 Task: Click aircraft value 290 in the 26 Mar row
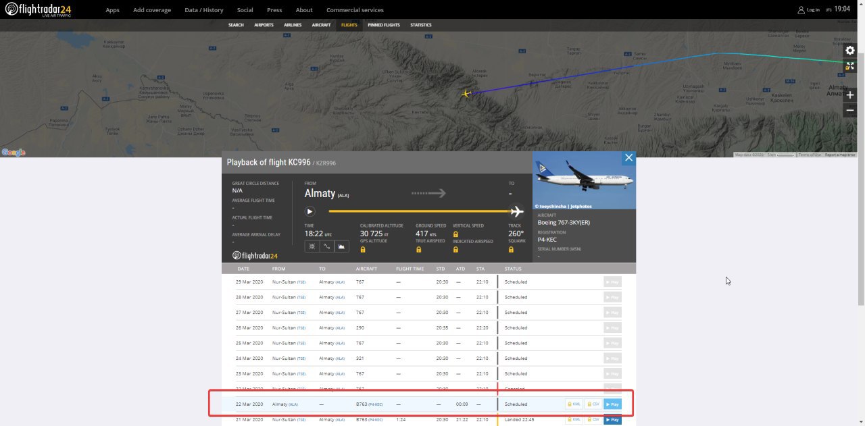[x=360, y=328]
